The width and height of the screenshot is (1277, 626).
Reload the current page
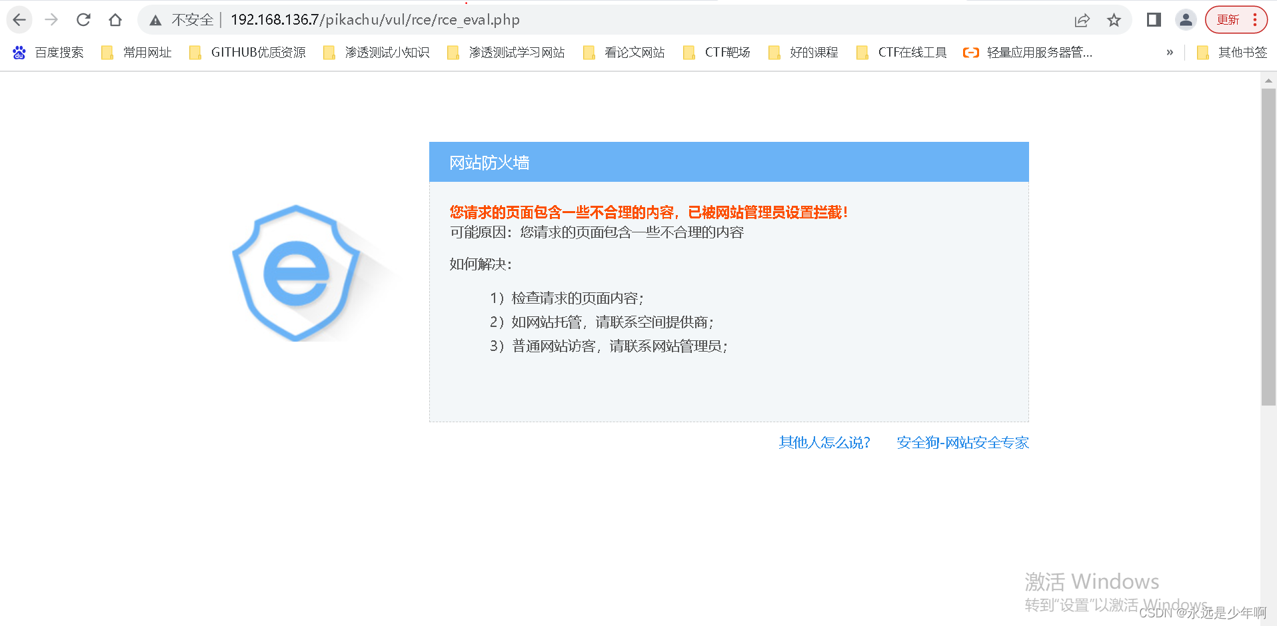[83, 20]
